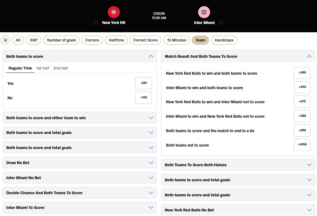The width and height of the screenshot is (317, 216).
Task: Collapse Match Result And Both Teams To Score
Action: click(309, 56)
